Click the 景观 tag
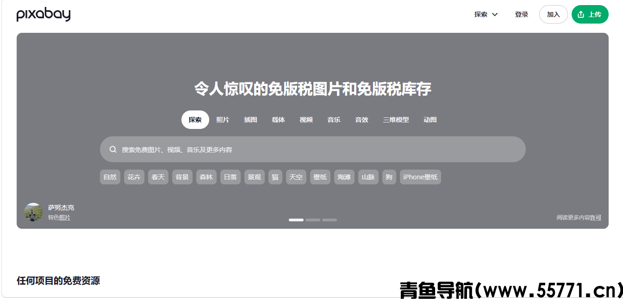The width and height of the screenshot is (623, 299). [x=255, y=177]
